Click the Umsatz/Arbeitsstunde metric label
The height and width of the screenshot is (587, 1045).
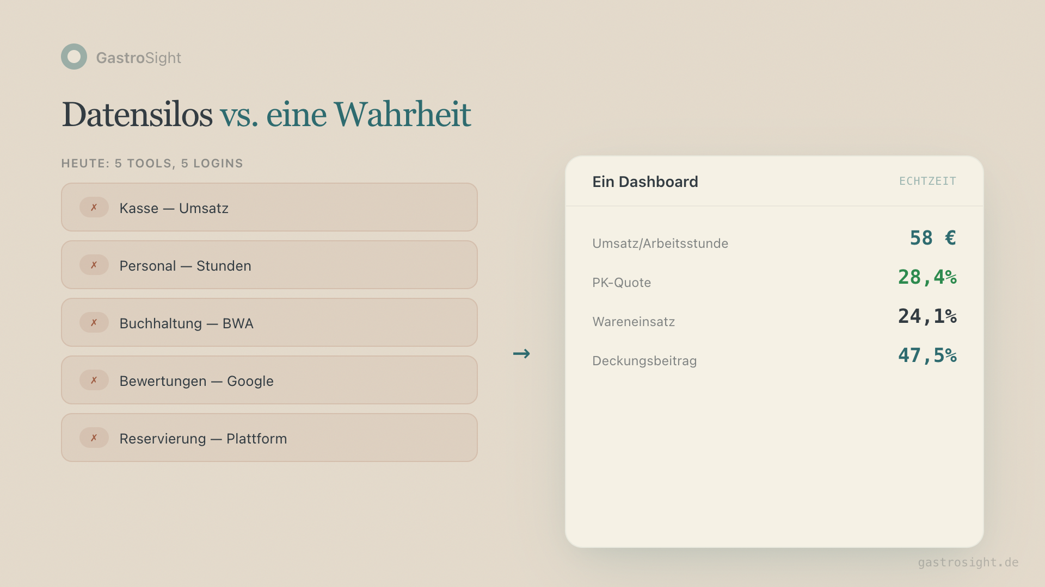pos(660,243)
